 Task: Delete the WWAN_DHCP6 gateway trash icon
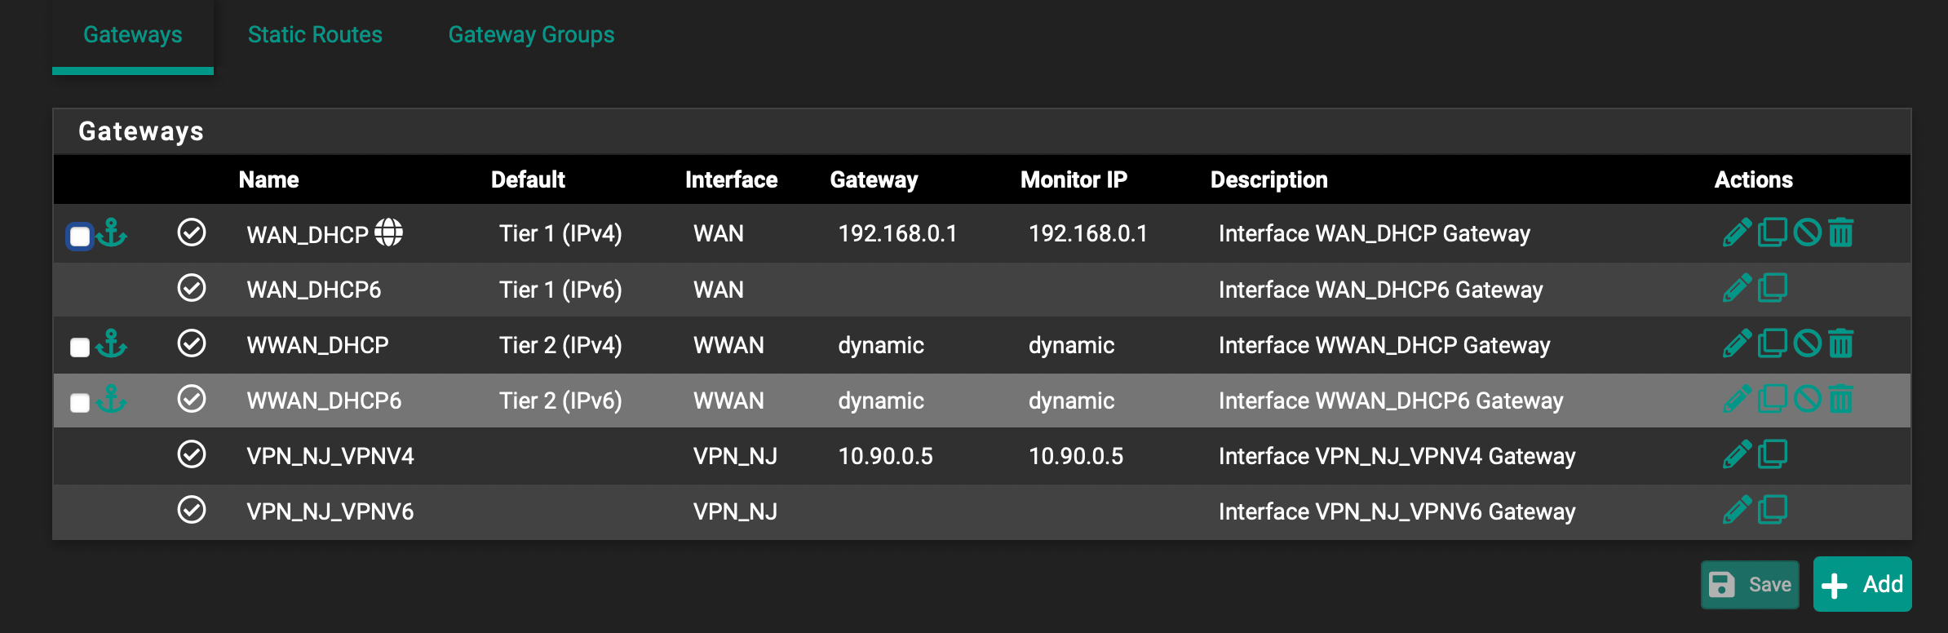click(x=1841, y=400)
